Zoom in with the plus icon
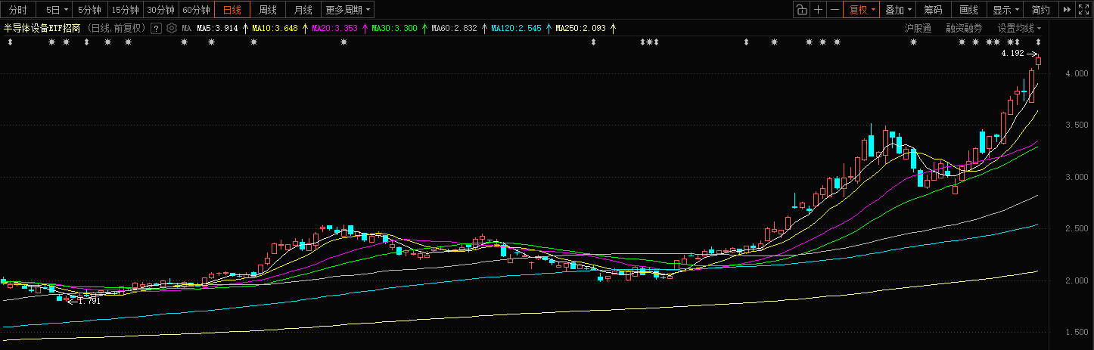 (x=818, y=10)
